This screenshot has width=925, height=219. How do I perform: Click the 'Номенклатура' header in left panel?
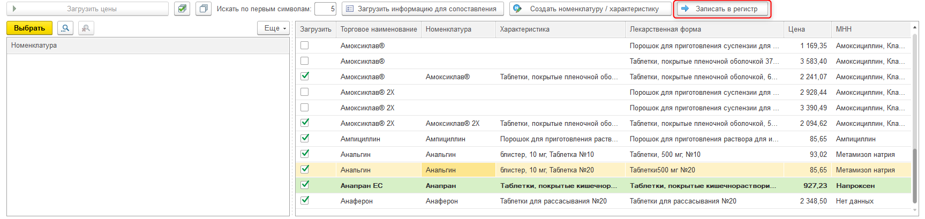pyautogui.click(x=34, y=46)
